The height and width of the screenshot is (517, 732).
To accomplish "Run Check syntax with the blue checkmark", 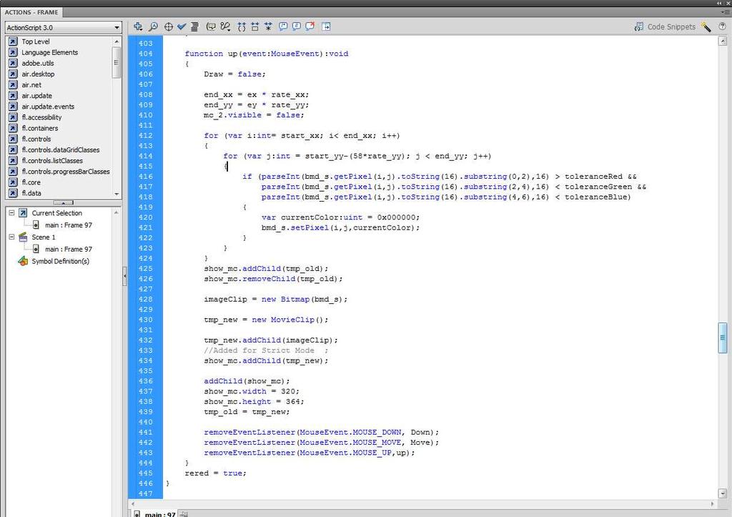I will (182, 26).
